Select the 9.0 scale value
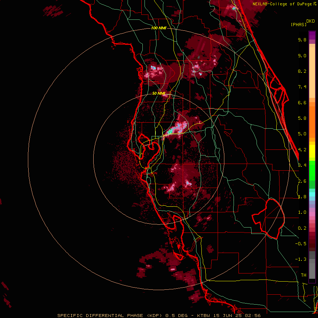The image size is (318, 318). 302,55
